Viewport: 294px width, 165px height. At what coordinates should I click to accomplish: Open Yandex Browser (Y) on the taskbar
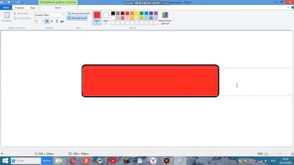click(153, 161)
